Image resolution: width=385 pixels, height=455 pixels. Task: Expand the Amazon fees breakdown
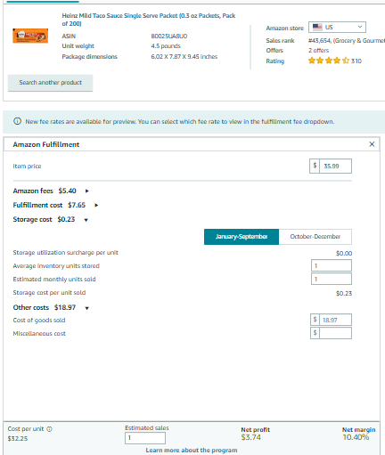pyautogui.click(x=87, y=191)
